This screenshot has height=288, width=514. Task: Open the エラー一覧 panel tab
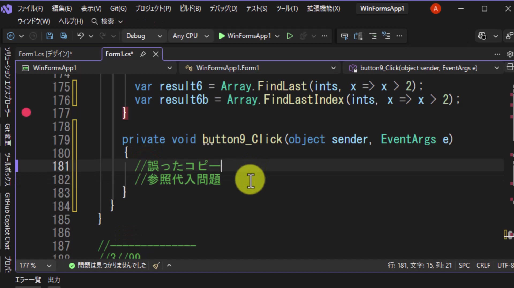(28, 280)
